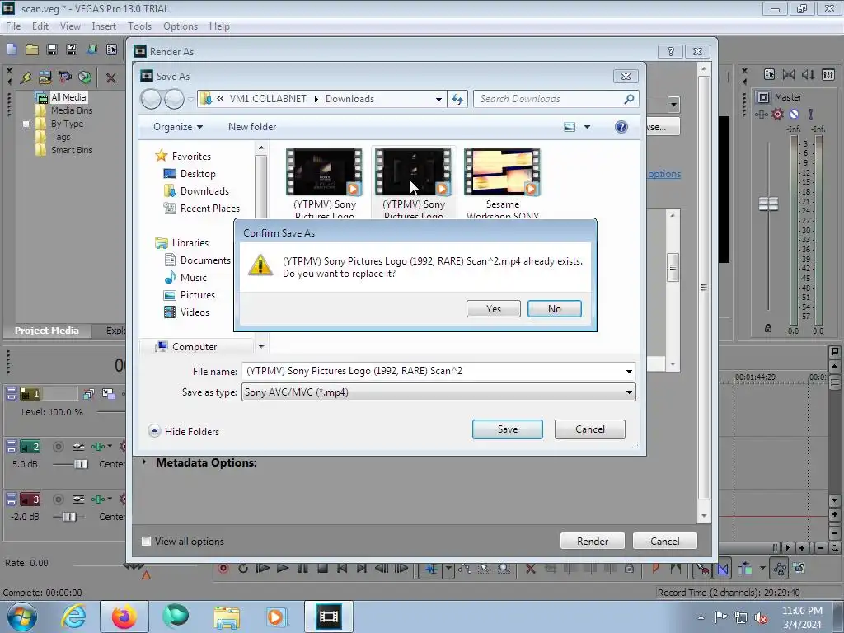
Task: Expand the By Type media tree node
Action: [26, 124]
